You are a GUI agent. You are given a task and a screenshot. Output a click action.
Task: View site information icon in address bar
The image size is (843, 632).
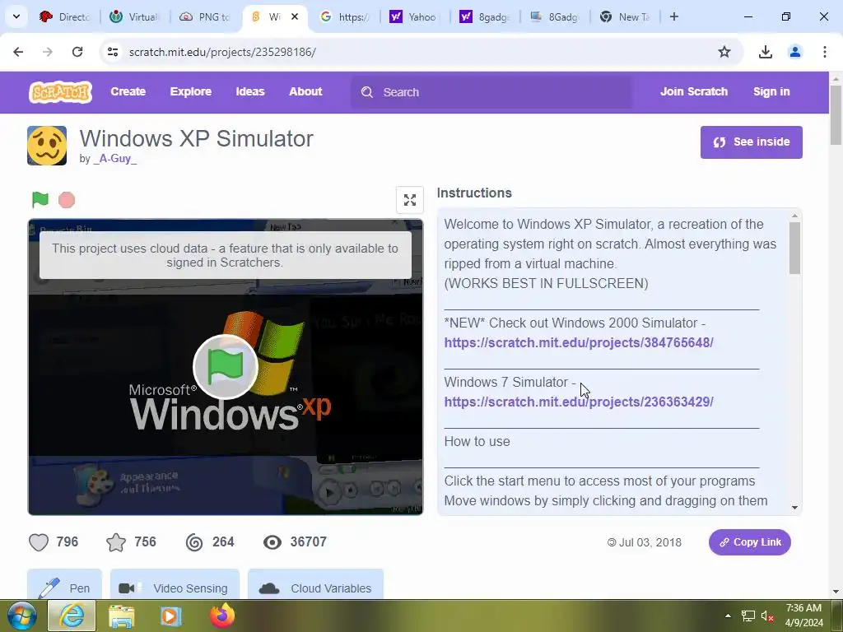pos(112,52)
